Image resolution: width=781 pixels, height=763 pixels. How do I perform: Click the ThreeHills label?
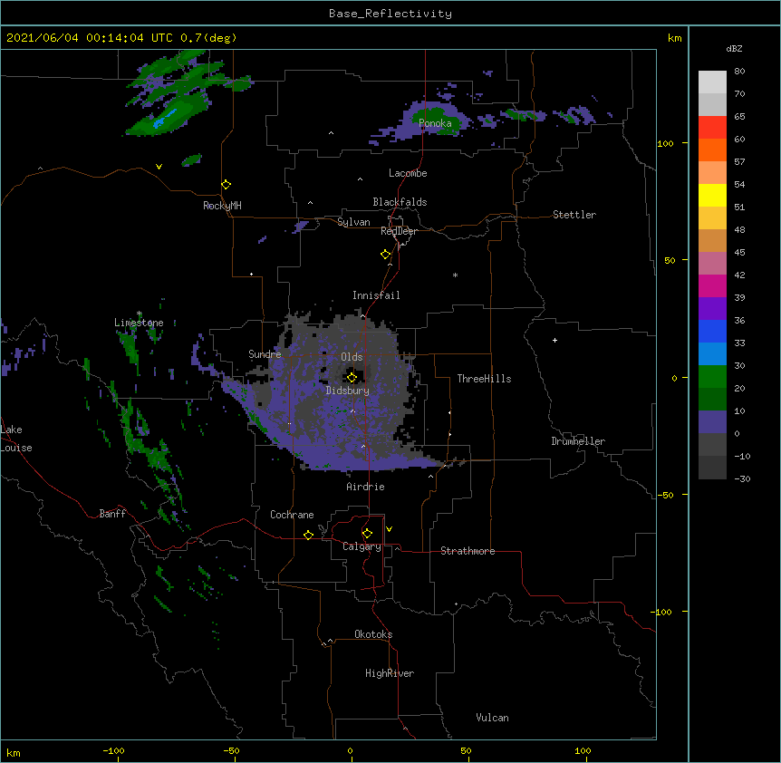pyautogui.click(x=484, y=379)
